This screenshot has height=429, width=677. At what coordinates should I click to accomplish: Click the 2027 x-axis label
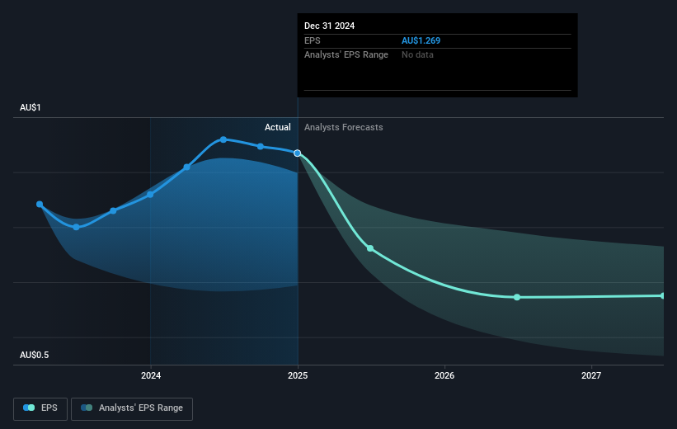(x=591, y=375)
